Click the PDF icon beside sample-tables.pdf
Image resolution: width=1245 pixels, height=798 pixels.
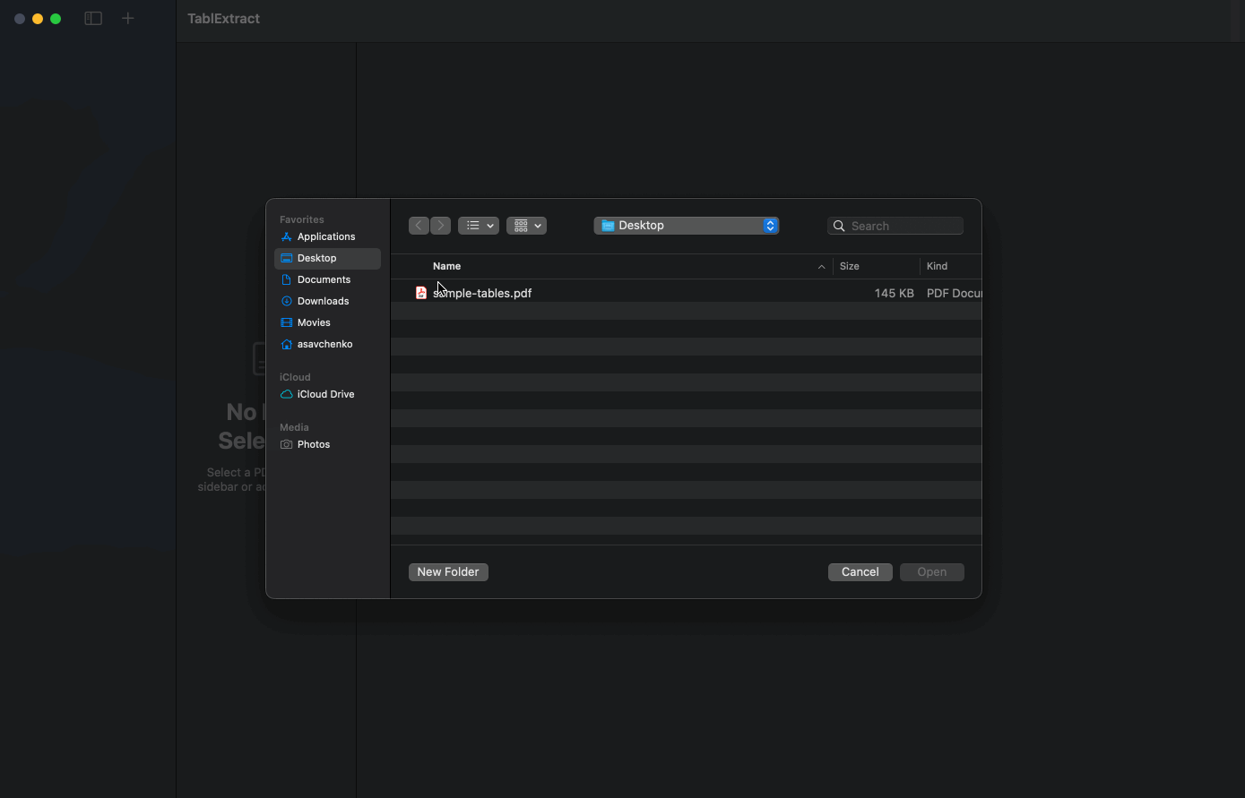[x=421, y=293]
